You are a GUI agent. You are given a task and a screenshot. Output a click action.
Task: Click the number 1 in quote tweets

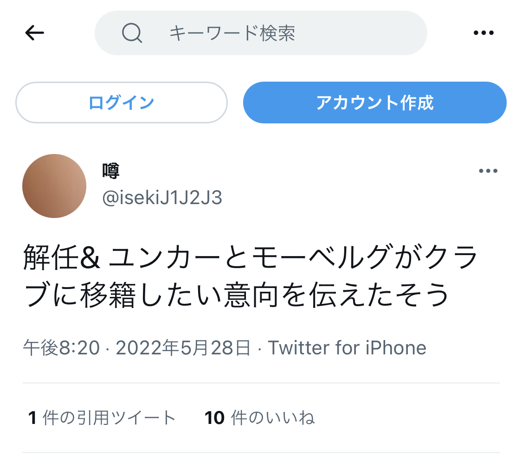point(32,418)
